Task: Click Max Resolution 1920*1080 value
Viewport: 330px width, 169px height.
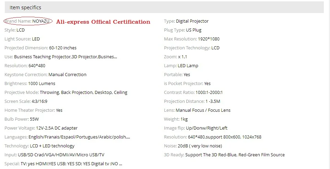Action: click(209, 39)
